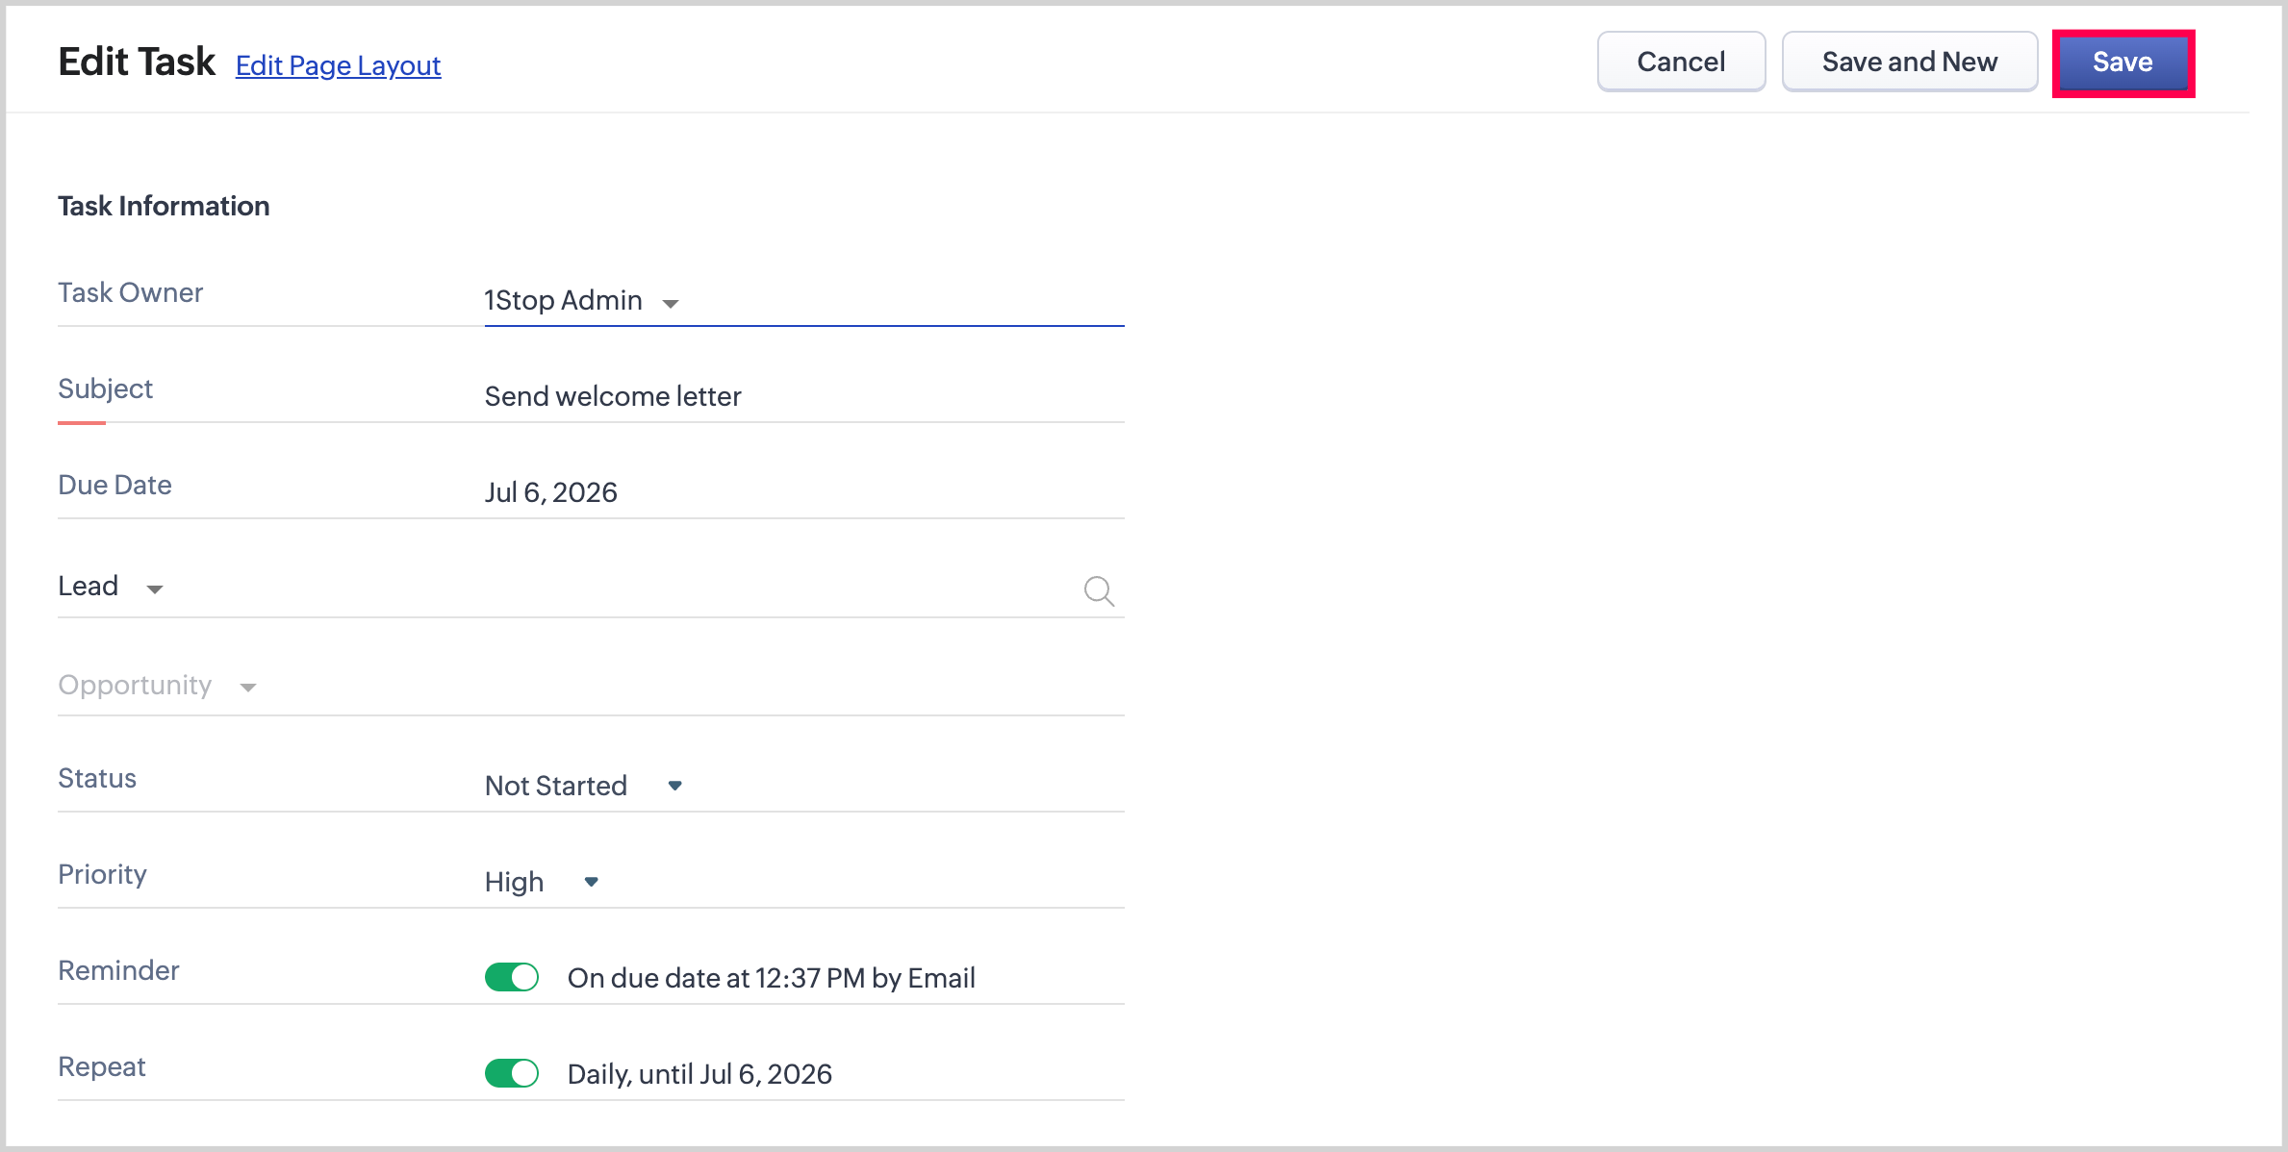
Task: Expand the Status Not Started dropdown
Action: [675, 786]
